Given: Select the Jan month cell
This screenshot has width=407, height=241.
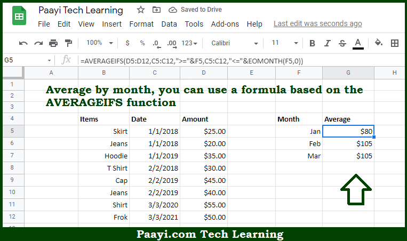Looking at the screenshot, I should coord(299,131).
